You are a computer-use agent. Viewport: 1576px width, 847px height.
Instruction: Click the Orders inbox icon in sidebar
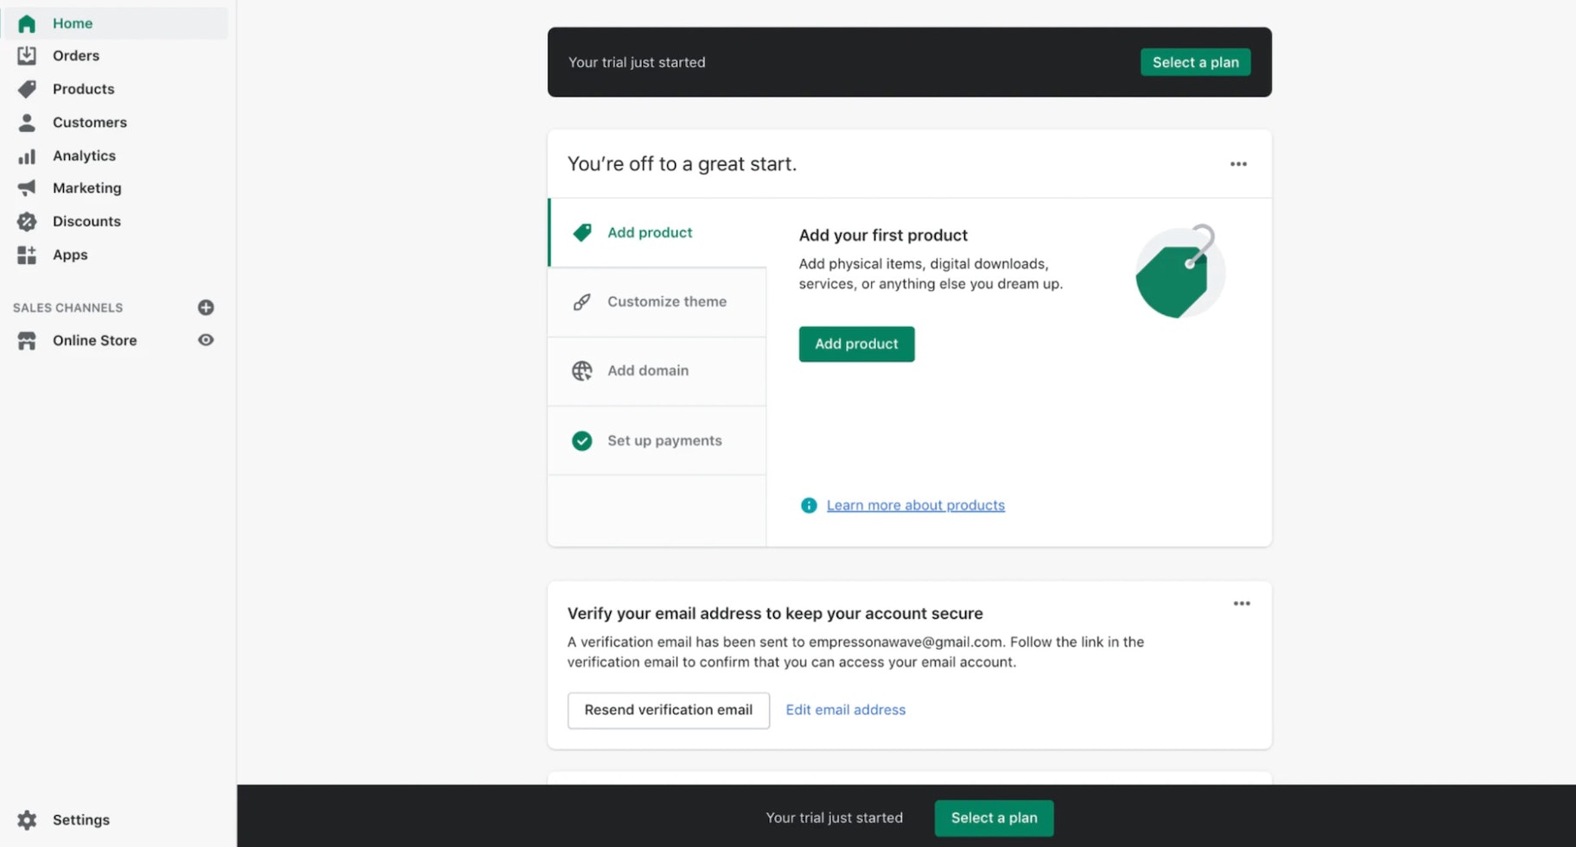(x=27, y=55)
